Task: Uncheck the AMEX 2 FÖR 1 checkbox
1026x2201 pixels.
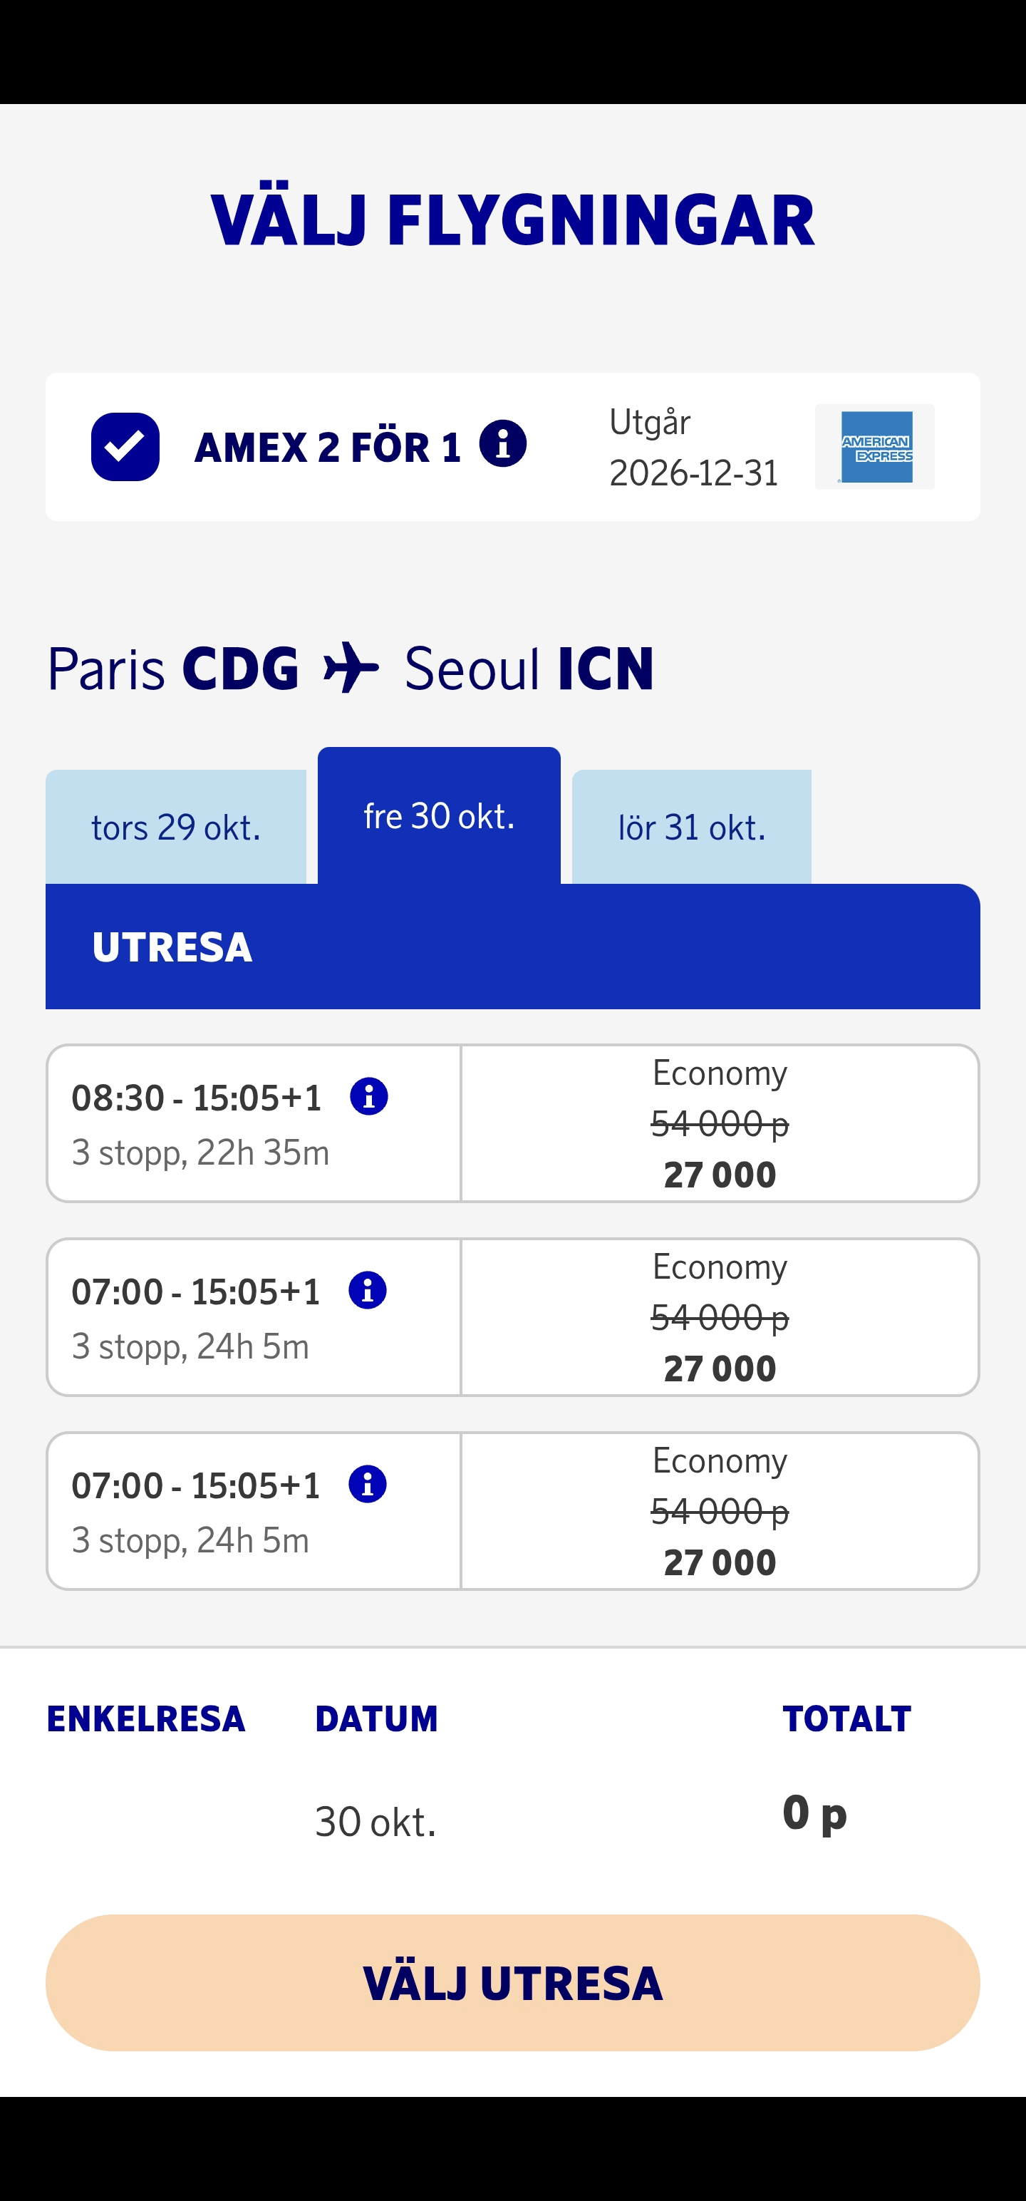Action: (x=125, y=447)
